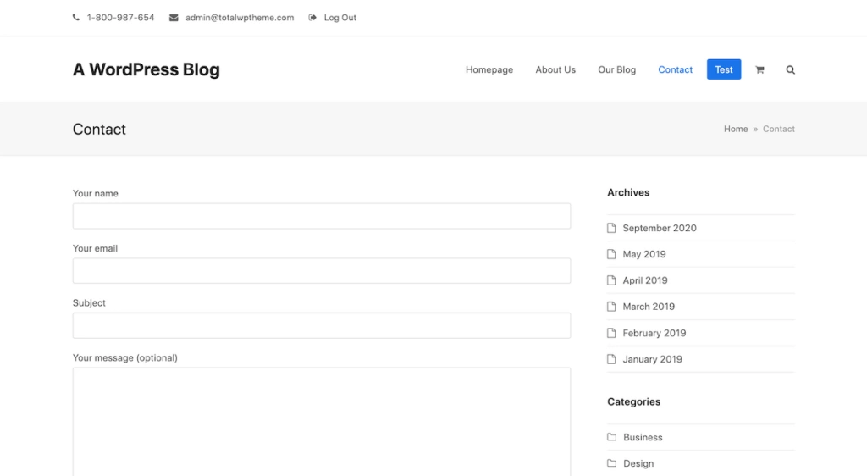This screenshot has height=476, width=867.
Task: Click folder icon beside Design category
Action: click(611, 463)
